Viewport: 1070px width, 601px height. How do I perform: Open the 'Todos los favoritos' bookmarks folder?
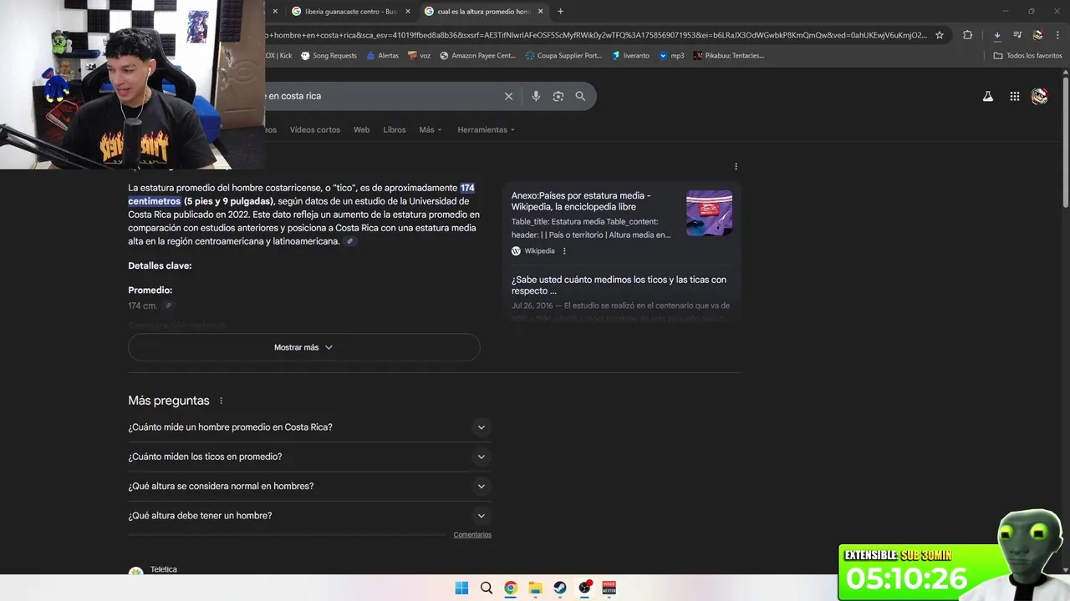pyautogui.click(x=1027, y=56)
